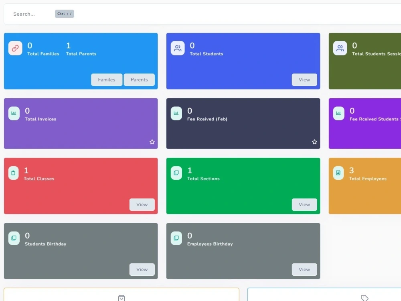
Task: Click copy icon on Employees Birthday card
Action: click(176, 238)
